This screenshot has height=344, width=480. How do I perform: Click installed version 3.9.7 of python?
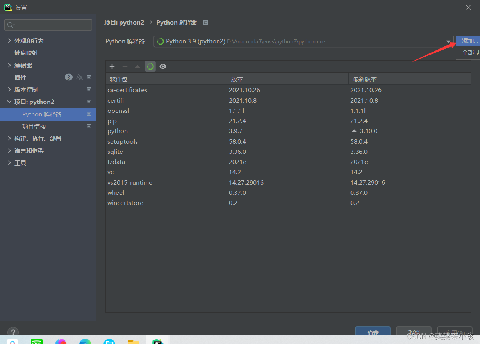pos(236,131)
